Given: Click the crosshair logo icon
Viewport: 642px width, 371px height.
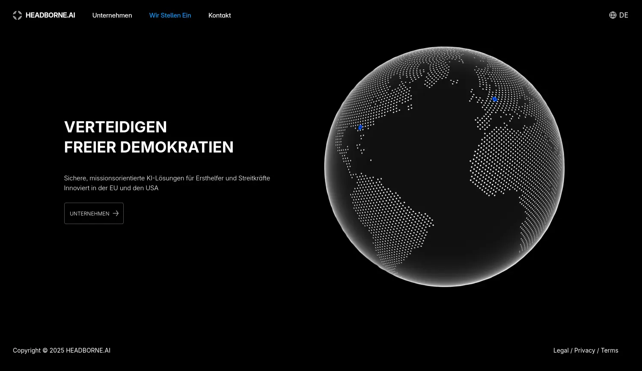Looking at the screenshot, I should tap(17, 15).
